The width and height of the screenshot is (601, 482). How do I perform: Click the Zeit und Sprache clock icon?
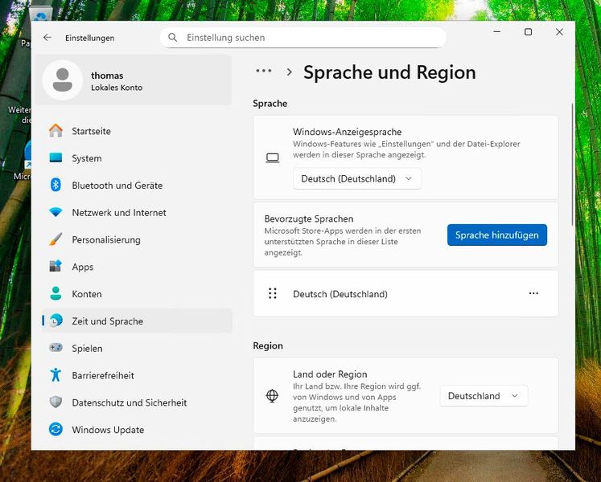tap(56, 321)
